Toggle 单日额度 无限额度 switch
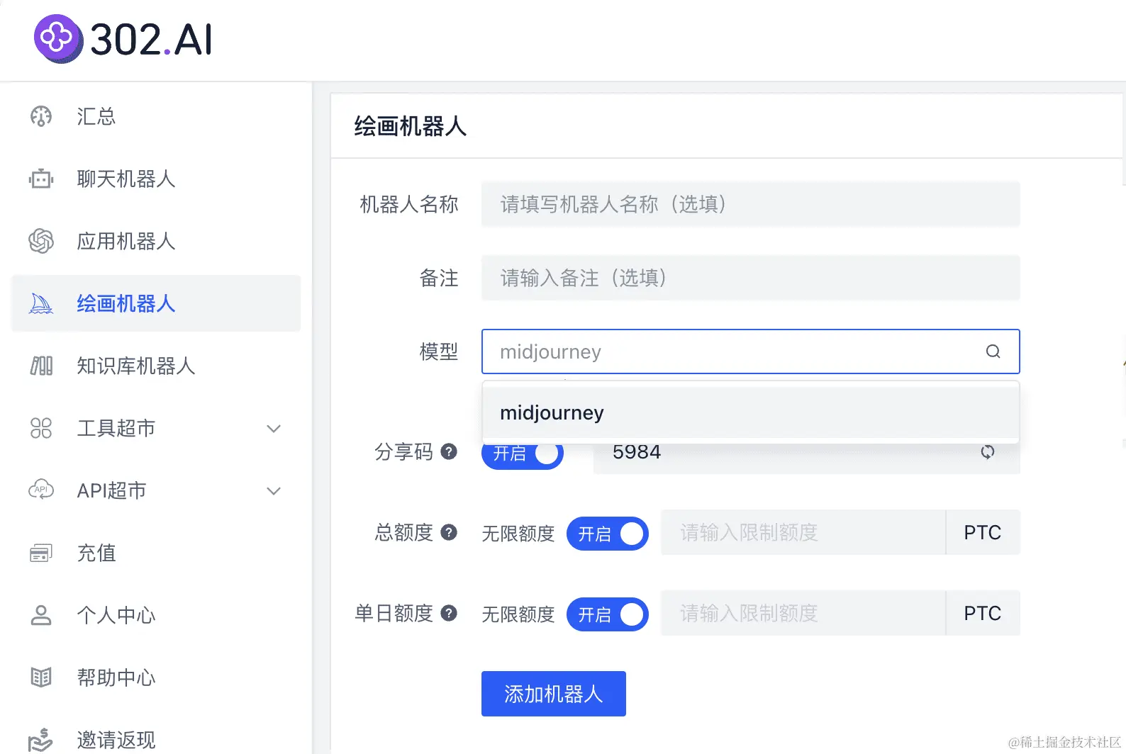The height and width of the screenshot is (754, 1126). point(608,614)
